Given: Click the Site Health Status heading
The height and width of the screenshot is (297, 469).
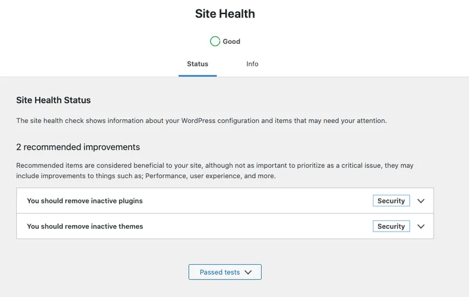Looking at the screenshot, I should coord(53,100).
